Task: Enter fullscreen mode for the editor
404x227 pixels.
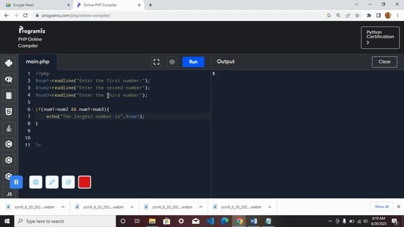Action: (x=157, y=62)
